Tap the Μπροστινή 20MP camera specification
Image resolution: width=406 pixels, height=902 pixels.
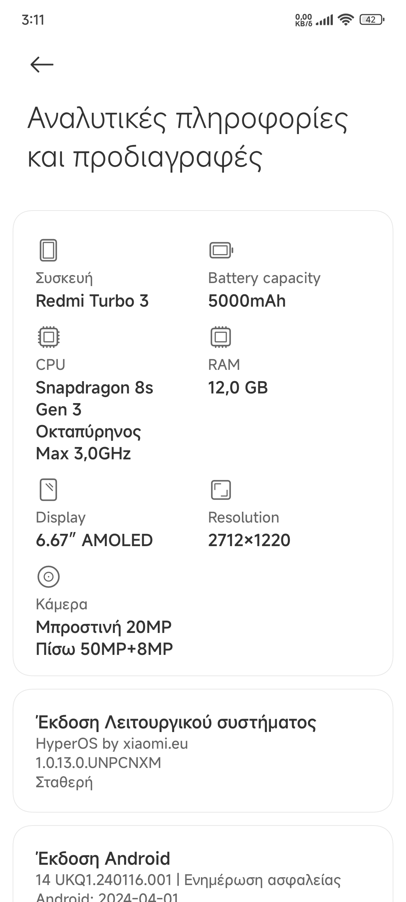(104, 627)
